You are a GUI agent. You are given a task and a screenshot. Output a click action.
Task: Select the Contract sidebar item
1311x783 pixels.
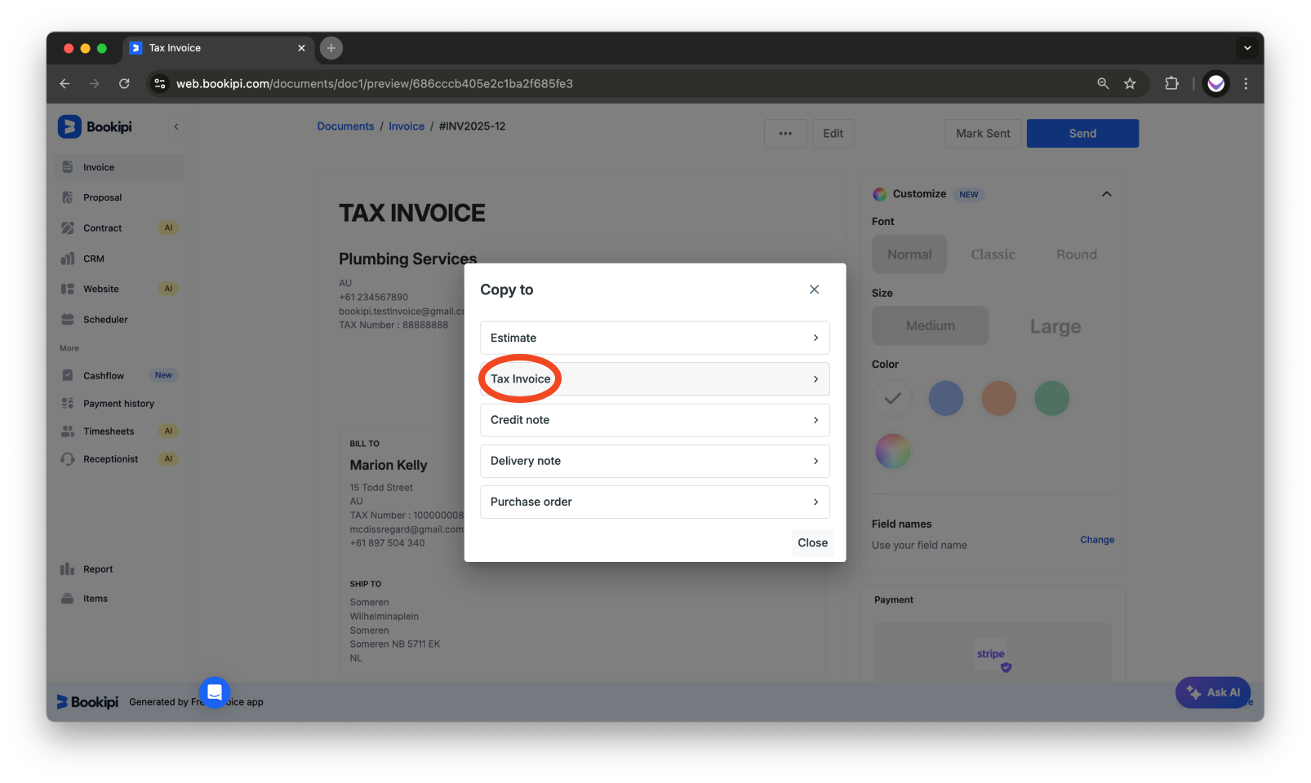[x=102, y=228]
